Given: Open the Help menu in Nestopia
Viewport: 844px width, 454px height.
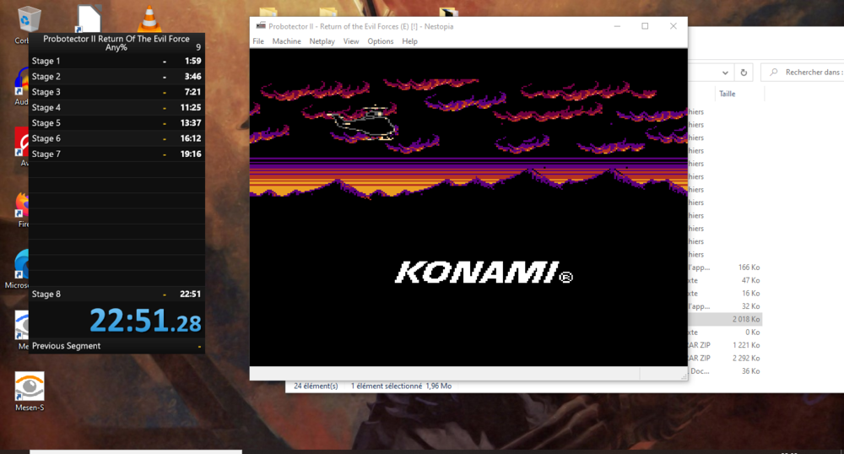Looking at the screenshot, I should pos(409,41).
